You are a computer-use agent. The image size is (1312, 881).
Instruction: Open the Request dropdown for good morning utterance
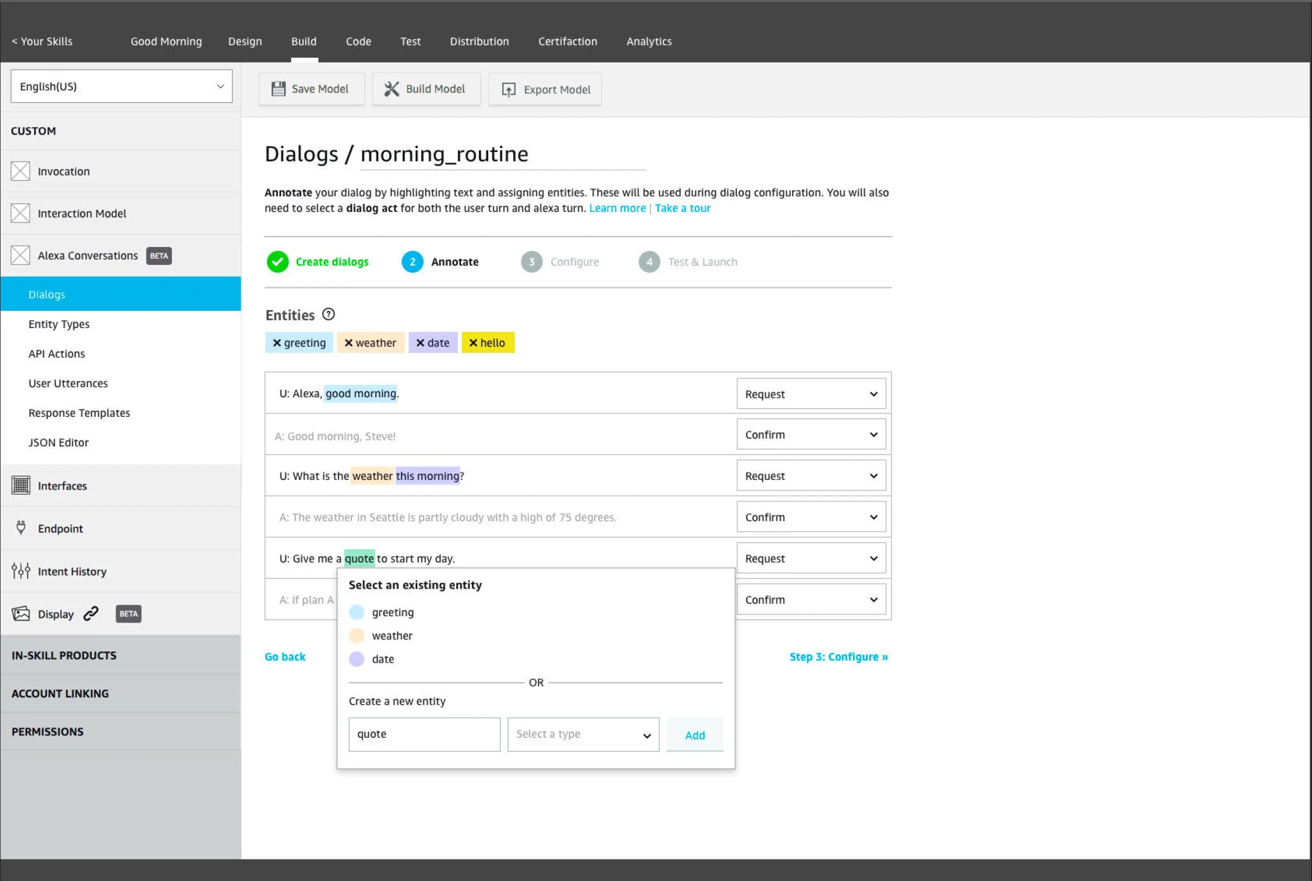(811, 394)
